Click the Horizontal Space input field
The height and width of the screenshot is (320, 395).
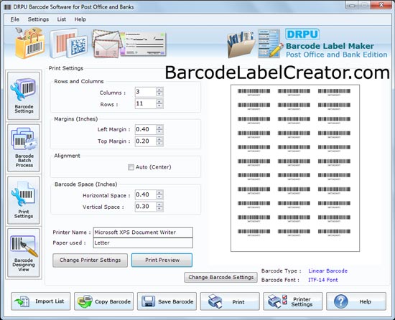pyautogui.click(x=145, y=194)
